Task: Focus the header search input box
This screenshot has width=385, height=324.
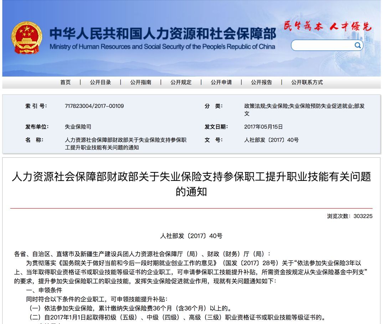Action: (327, 45)
